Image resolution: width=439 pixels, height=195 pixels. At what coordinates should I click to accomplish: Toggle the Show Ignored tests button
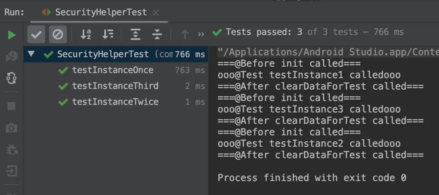pos(58,35)
